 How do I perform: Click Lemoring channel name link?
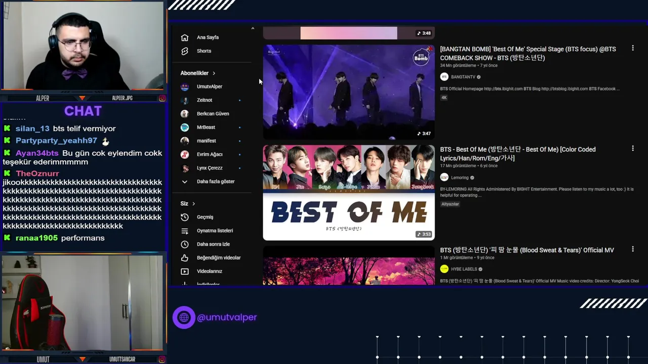pos(460,177)
